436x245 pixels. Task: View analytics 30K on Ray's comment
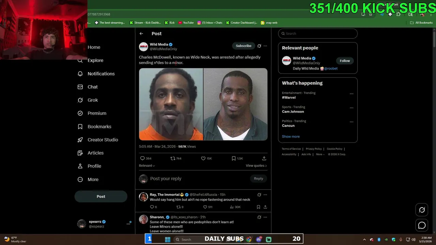click(x=235, y=207)
